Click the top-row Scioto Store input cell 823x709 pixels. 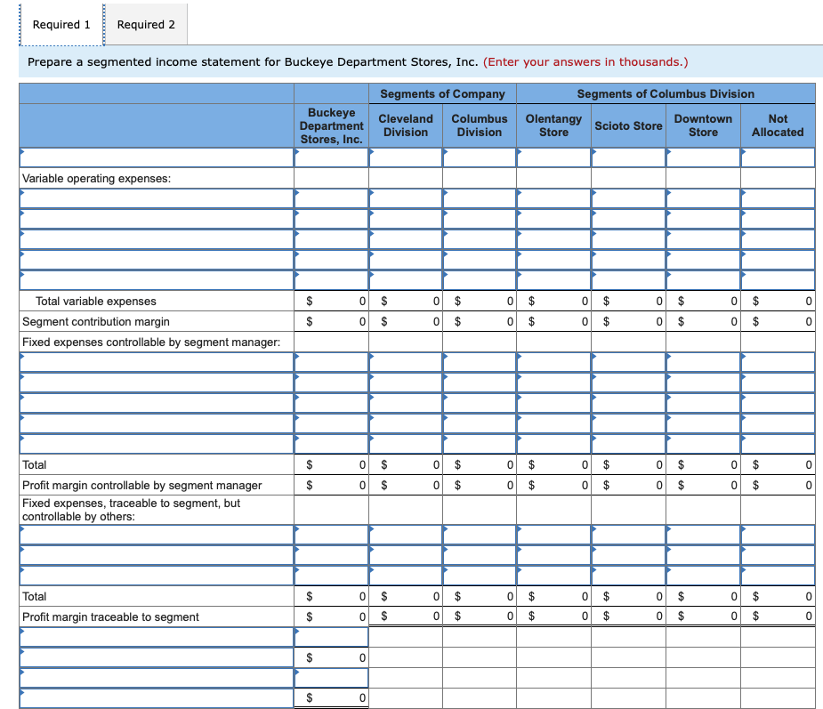(x=628, y=157)
